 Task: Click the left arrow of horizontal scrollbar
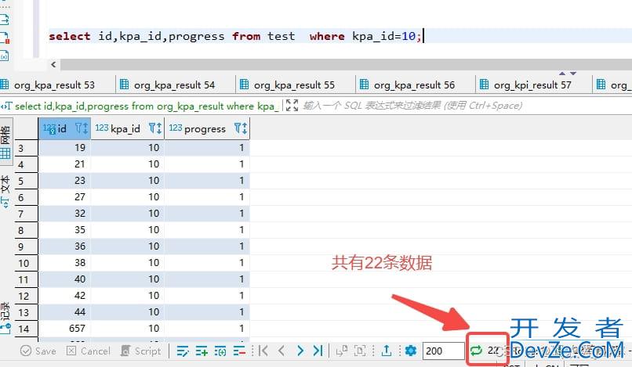pyautogui.click(x=53, y=65)
